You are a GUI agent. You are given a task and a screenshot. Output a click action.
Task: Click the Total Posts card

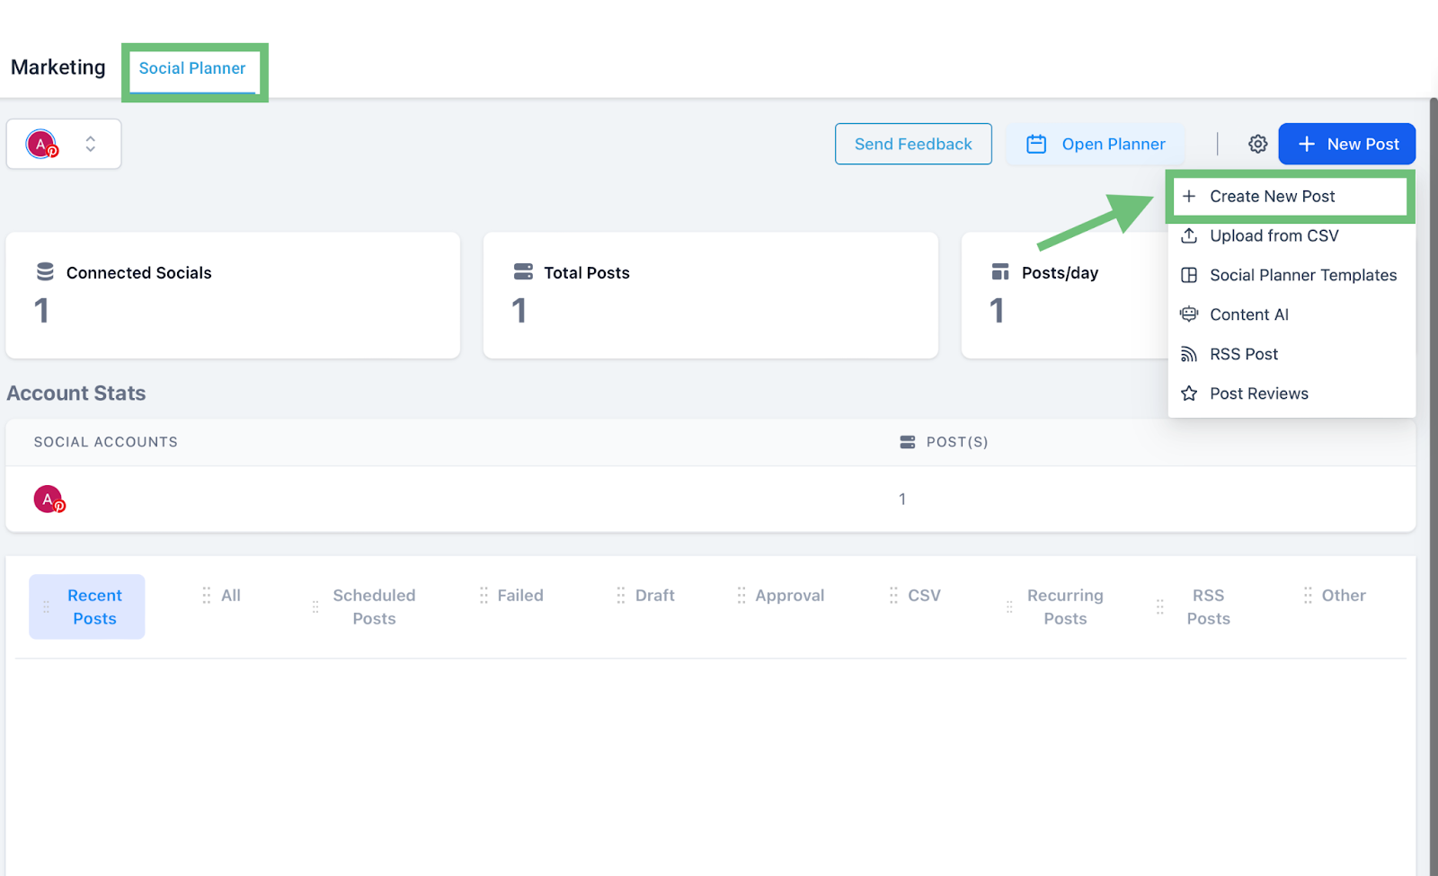pos(711,296)
